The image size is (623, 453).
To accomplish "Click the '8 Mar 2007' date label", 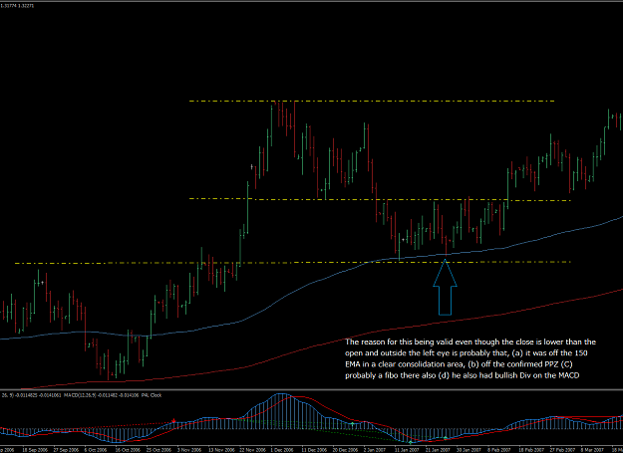I will 592,450.
